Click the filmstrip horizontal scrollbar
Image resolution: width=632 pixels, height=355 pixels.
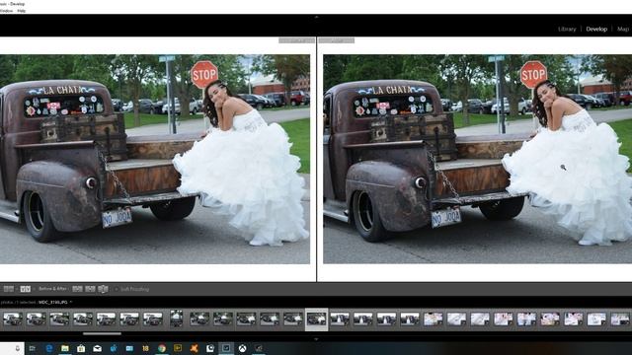102,333
